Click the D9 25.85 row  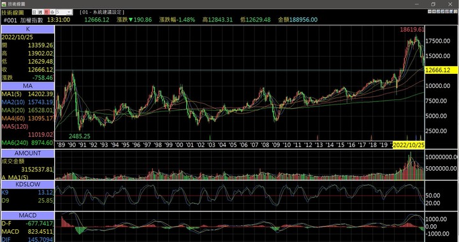point(27,201)
